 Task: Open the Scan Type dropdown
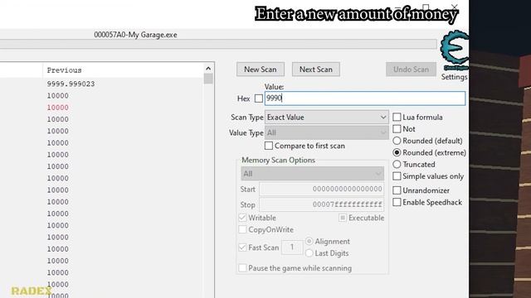[326, 118]
